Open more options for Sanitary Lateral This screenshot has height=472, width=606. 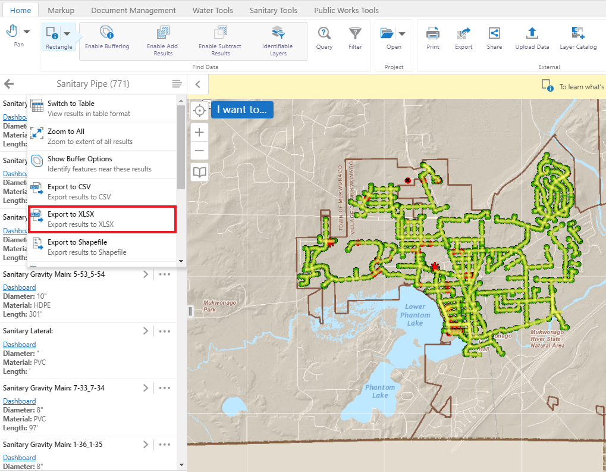165,331
